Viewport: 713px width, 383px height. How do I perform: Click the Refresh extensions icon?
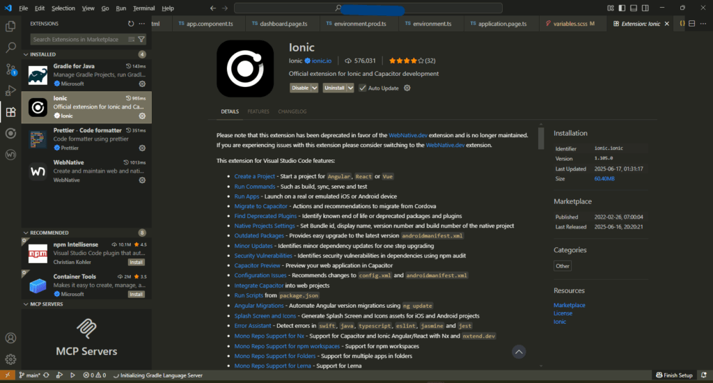[x=131, y=23]
